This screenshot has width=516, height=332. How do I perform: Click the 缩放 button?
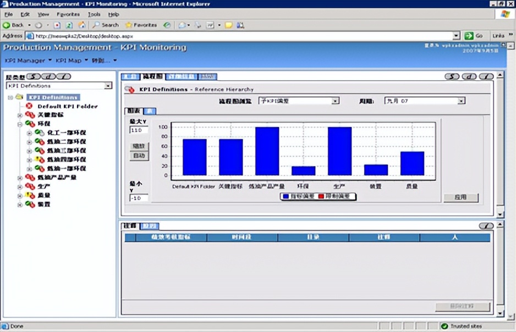click(x=139, y=146)
